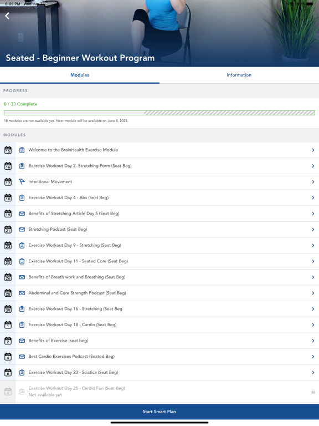Click calendar icon dated 26 for Breath work
Image resolution: width=319 pixels, height=426 pixels.
[8, 277]
